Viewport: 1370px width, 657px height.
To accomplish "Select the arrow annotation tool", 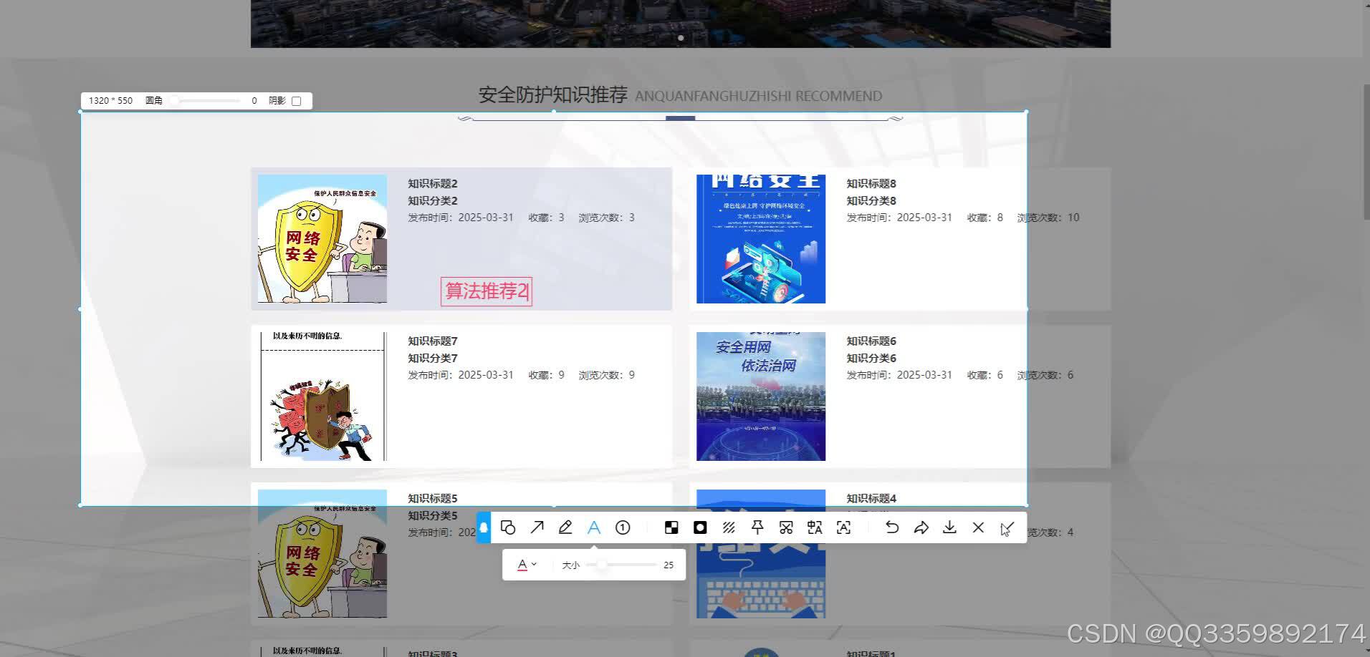I will [537, 527].
